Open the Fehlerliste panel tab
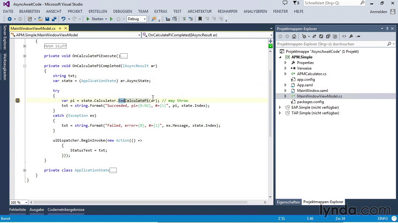This screenshot has height=223, width=398. [17, 210]
